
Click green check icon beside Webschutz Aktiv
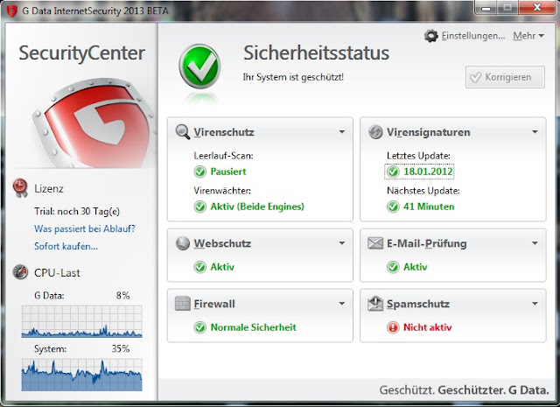(x=200, y=267)
